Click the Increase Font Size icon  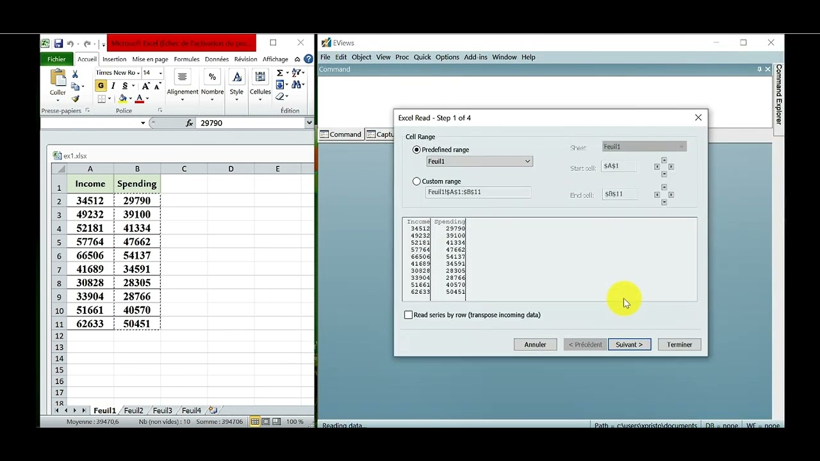[x=146, y=86]
